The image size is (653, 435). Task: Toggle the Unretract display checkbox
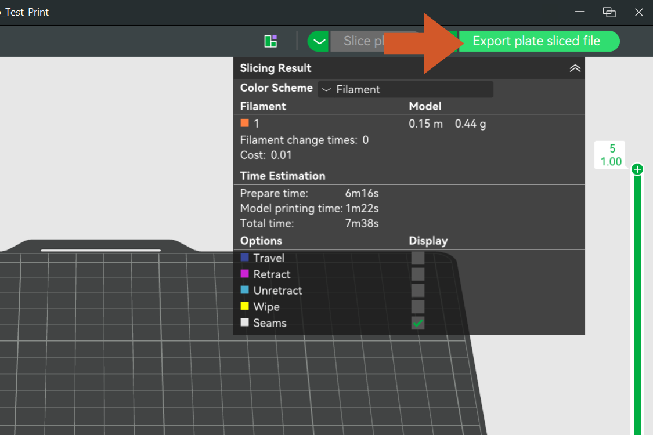point(418,291)
